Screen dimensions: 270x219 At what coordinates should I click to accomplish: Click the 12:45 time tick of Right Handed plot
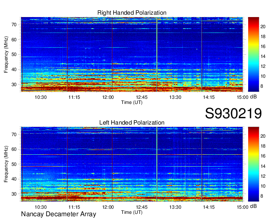click(142, 97)
